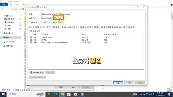The image size is (173, 97).
Task: Click 확인 in the properties dialog behind
Action: click(61, 87)
